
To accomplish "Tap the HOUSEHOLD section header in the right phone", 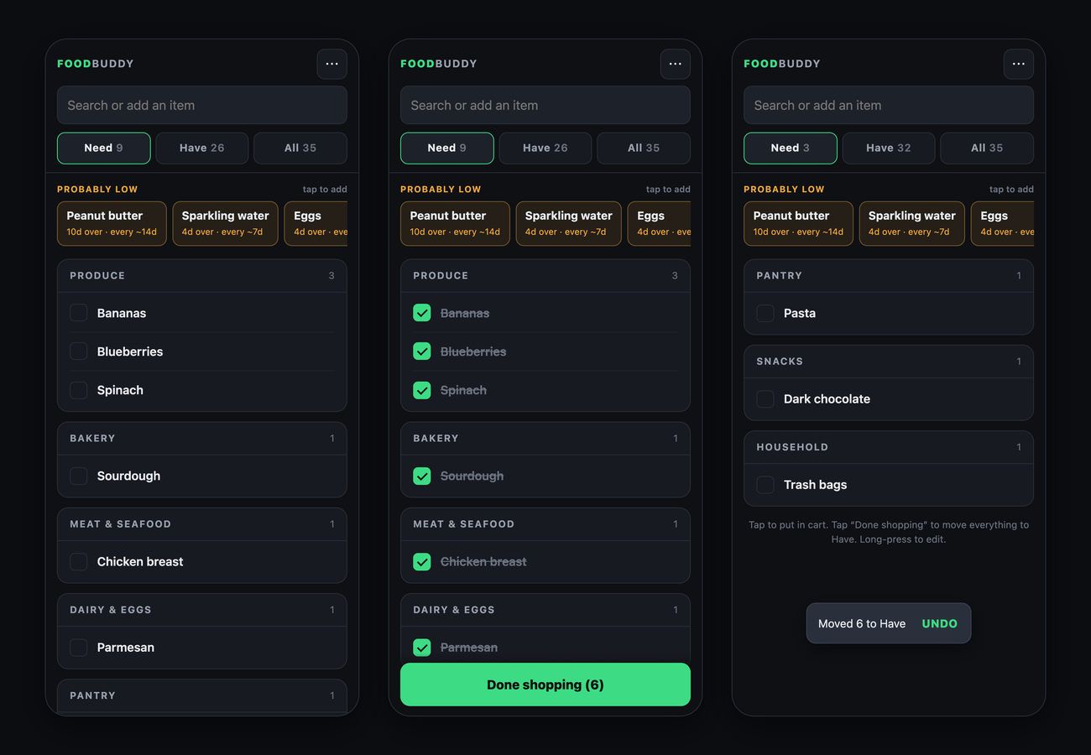I will [889, 447].
